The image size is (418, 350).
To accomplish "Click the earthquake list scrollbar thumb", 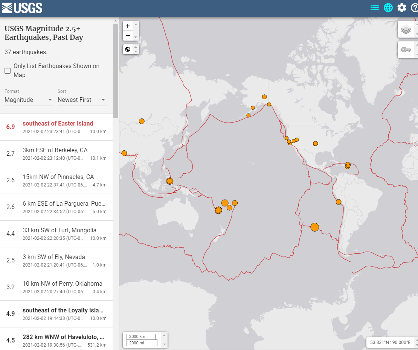I will point(116,71).
